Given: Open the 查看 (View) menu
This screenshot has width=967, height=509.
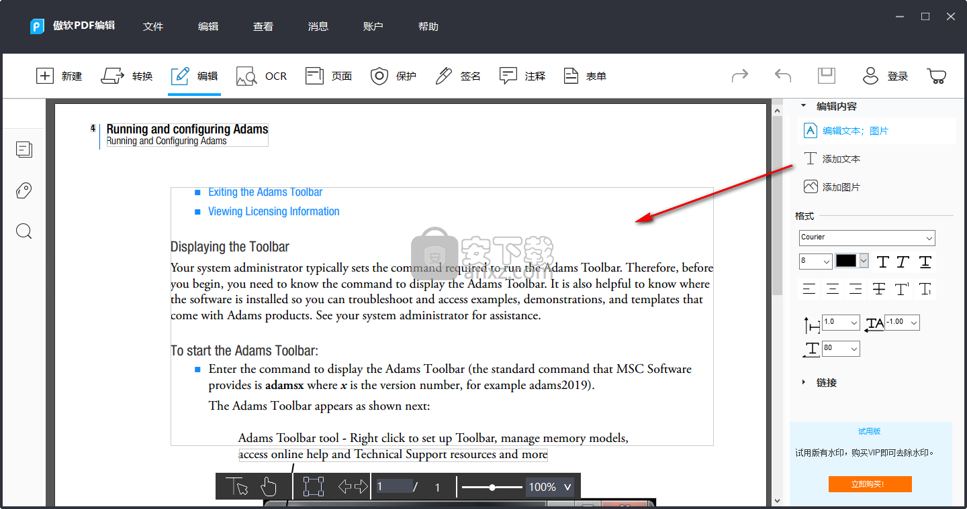Looking at the screenshot, I should point(263,26).
